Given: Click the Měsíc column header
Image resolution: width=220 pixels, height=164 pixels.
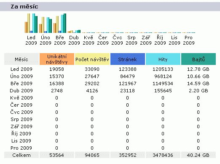Looking at the screenshot, I should (21, 59).
